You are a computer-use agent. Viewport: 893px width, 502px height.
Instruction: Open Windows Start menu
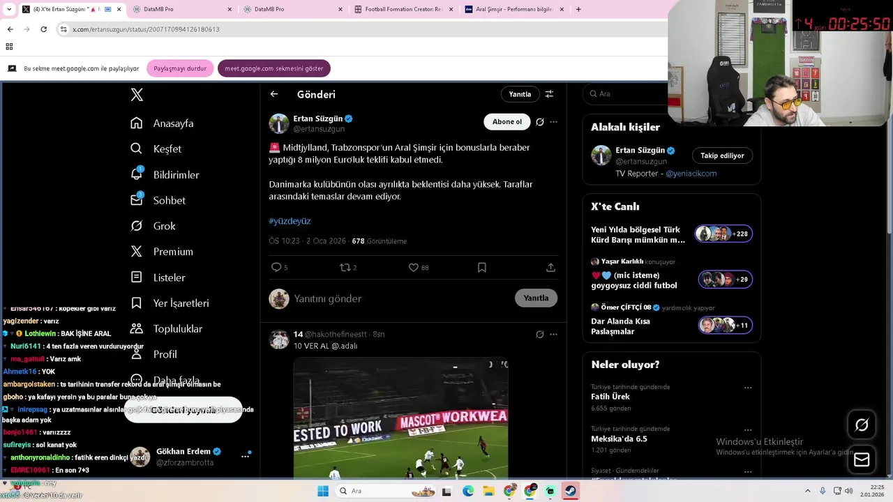click(x=322, y=491)
